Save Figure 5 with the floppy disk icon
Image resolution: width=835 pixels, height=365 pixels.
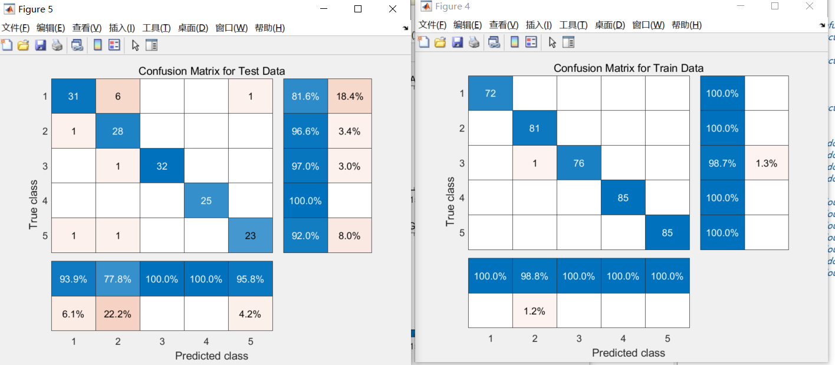pos(40,45)
